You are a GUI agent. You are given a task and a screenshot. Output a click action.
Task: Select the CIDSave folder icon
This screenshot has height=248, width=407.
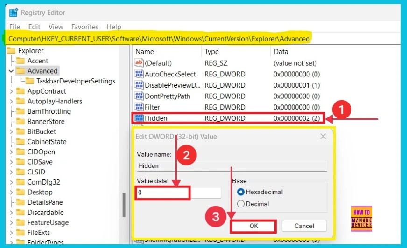coord(21,162)
